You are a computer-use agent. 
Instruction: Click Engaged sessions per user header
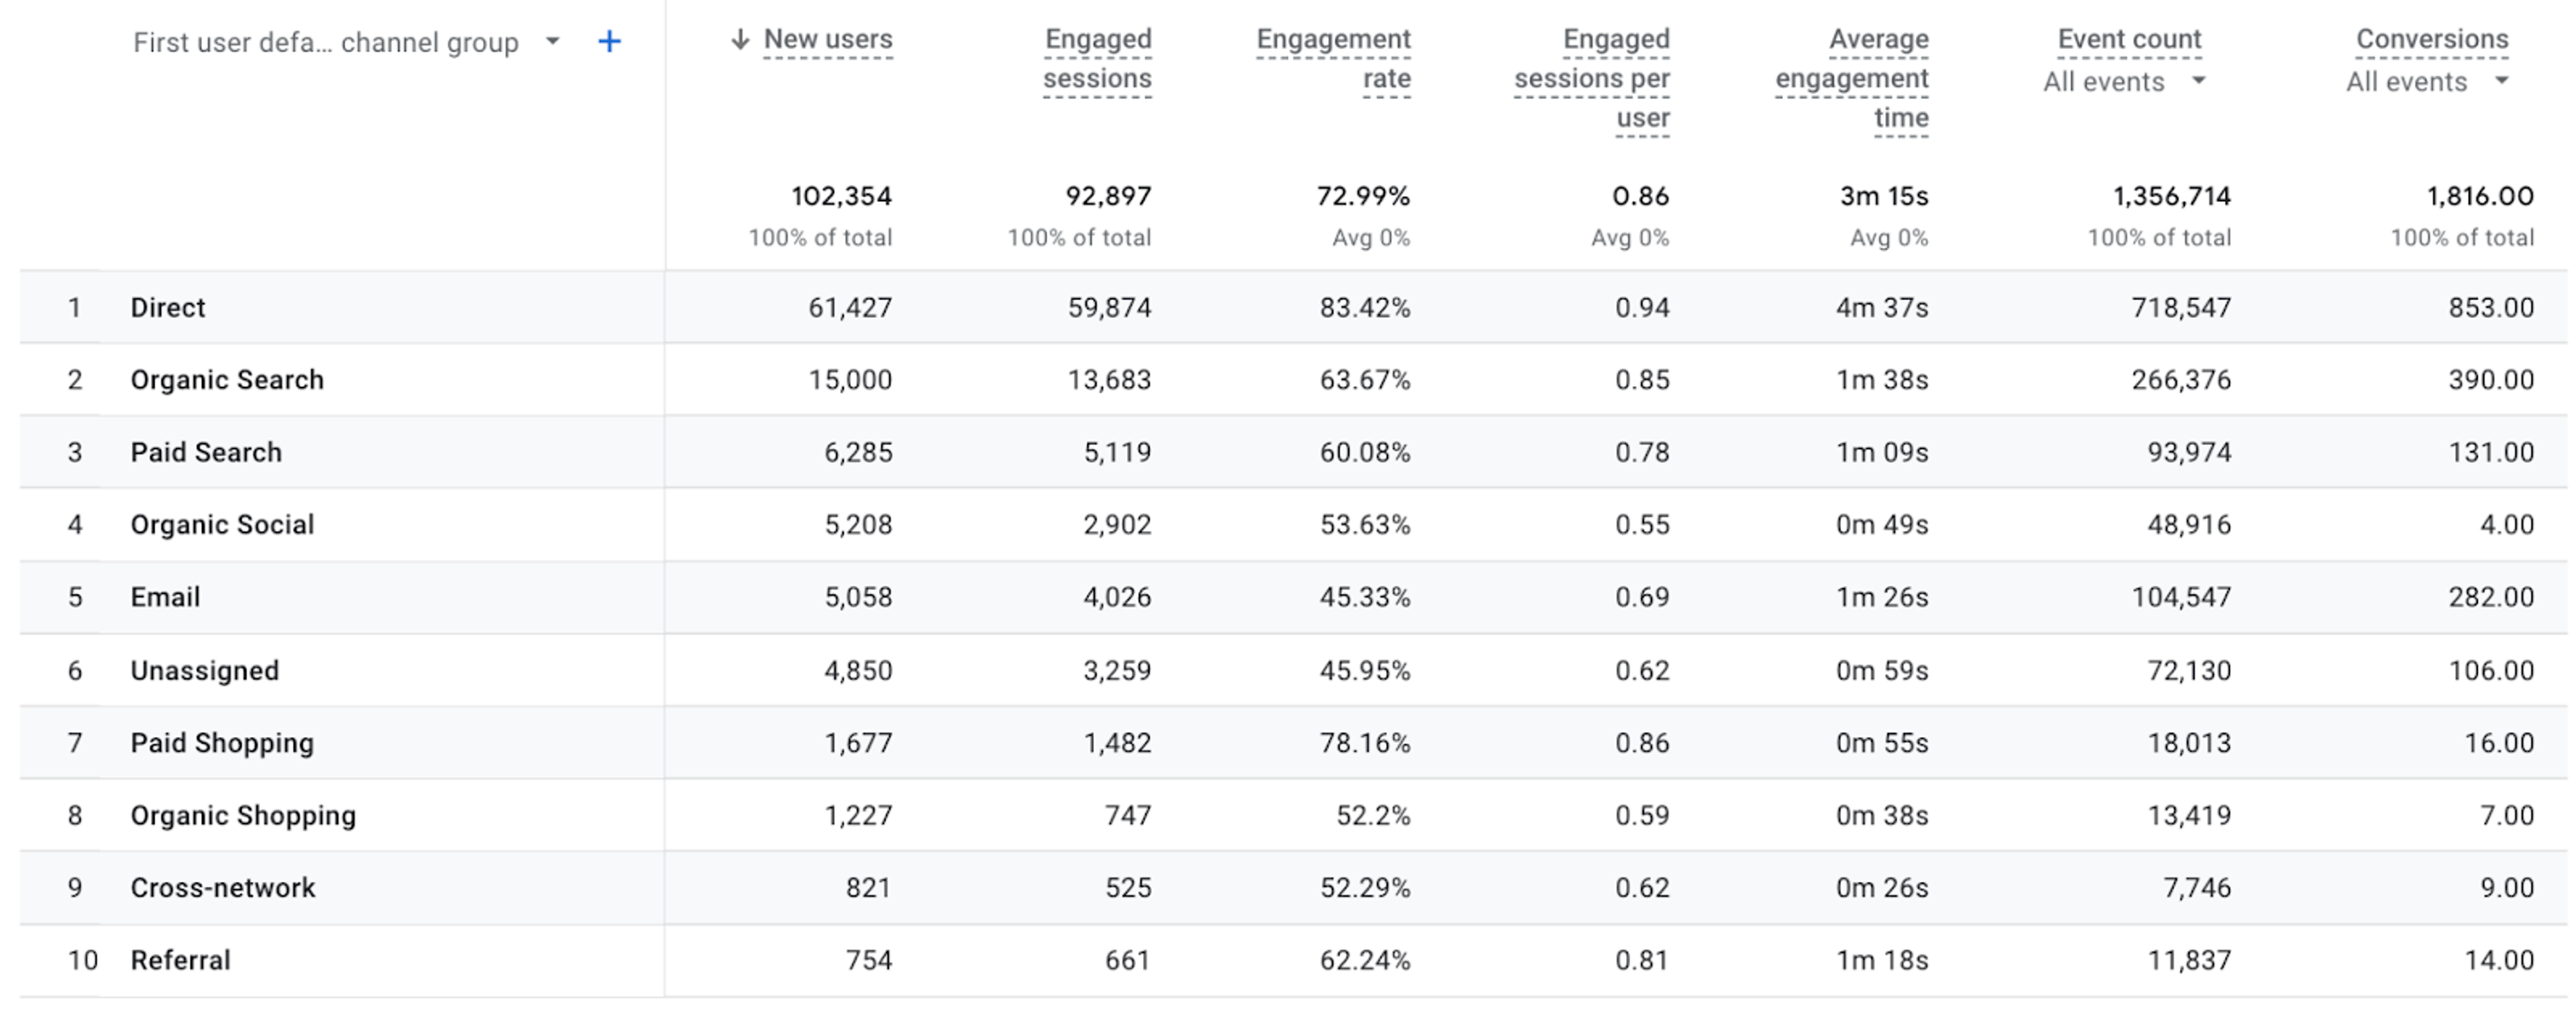coord(1592,78)
